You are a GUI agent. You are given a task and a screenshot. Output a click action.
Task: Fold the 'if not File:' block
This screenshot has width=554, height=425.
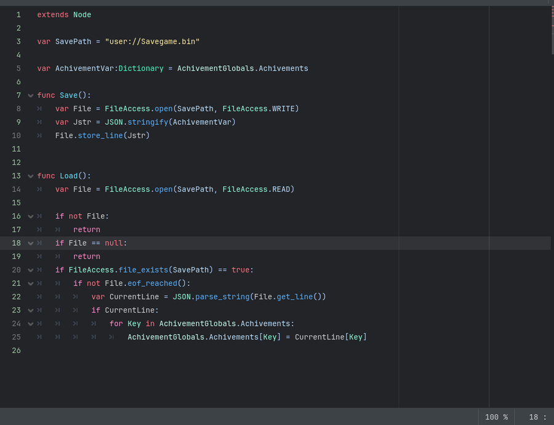click(x=30, y=216)
